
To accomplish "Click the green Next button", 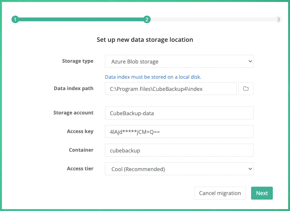I will tap(262, 193).
